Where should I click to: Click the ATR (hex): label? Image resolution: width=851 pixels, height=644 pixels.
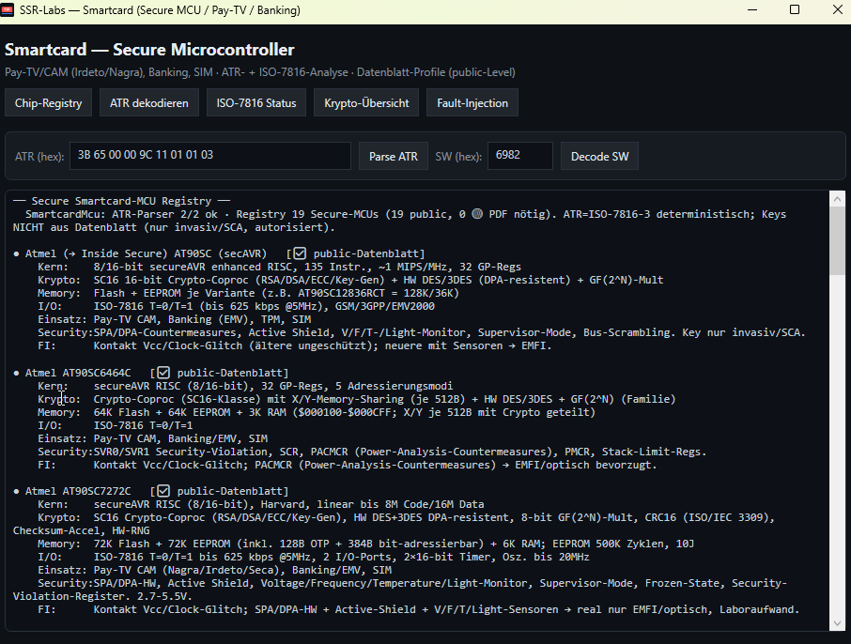coord(39,156)
